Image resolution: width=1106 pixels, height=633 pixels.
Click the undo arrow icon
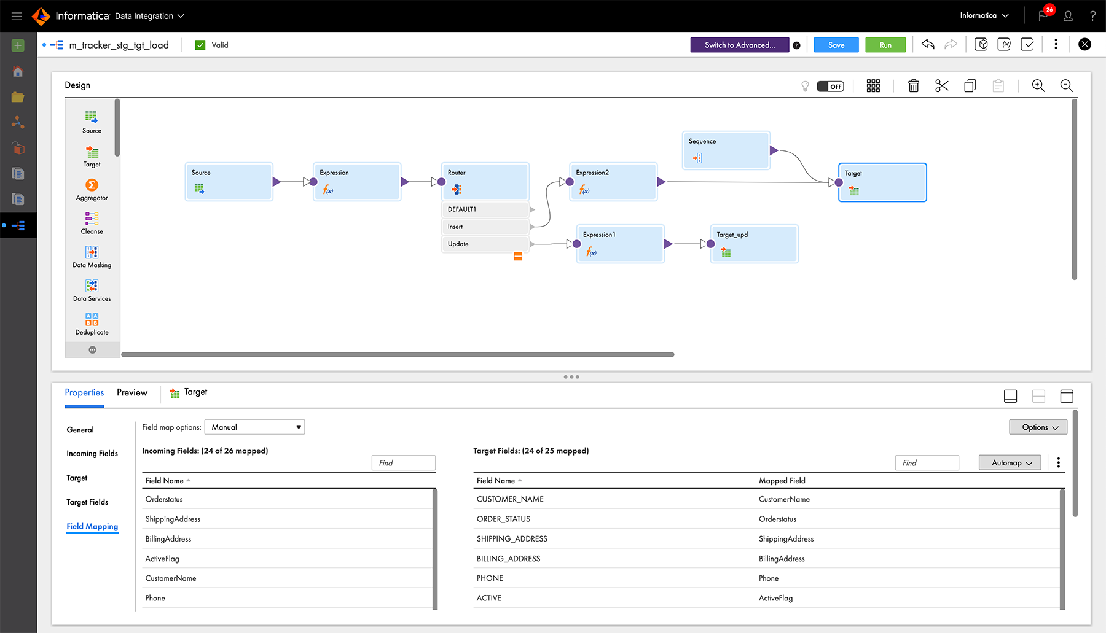(928, 45)
